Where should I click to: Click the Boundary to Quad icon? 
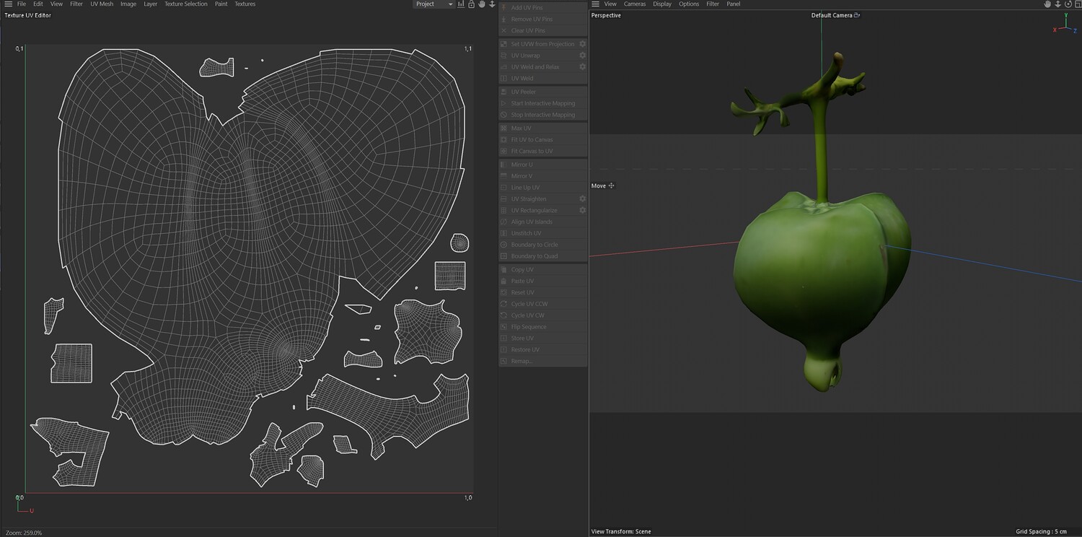503,256
